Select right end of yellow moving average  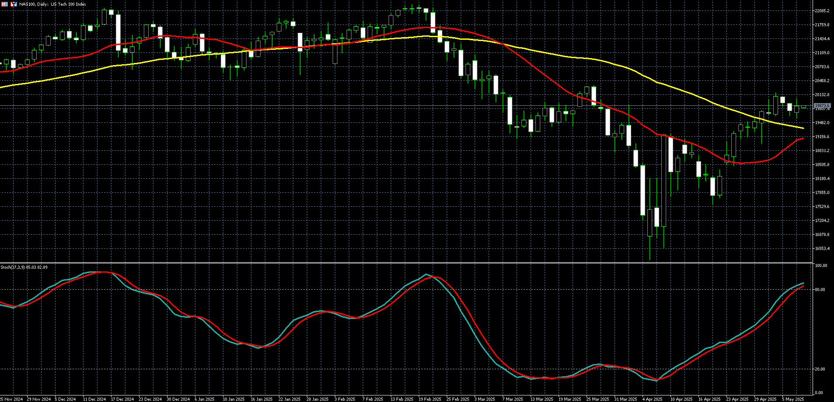coord(803,128)
